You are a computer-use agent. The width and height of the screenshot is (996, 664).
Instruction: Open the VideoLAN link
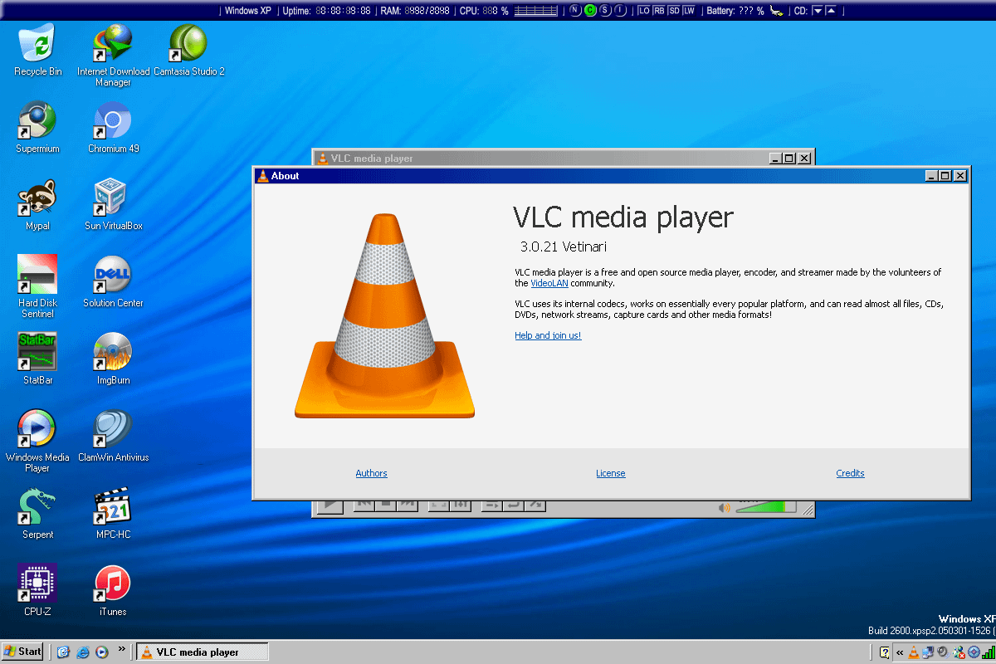point(548,283)
